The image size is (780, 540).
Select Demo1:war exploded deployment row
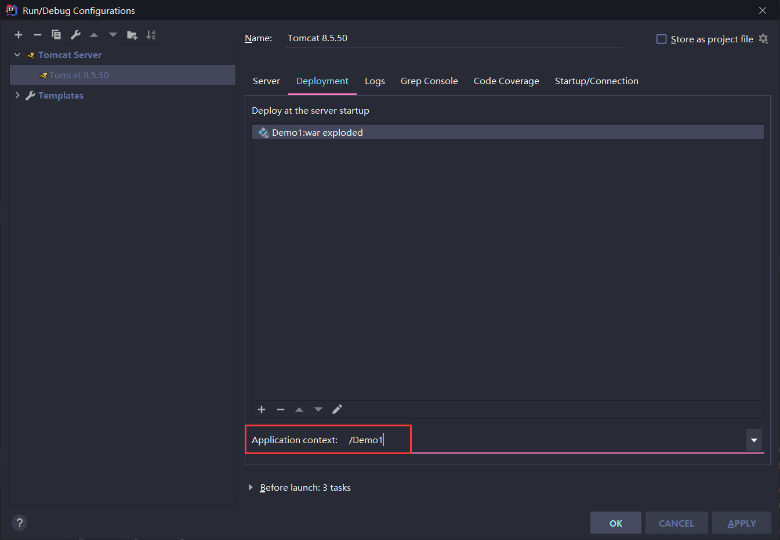pos(508,132)
